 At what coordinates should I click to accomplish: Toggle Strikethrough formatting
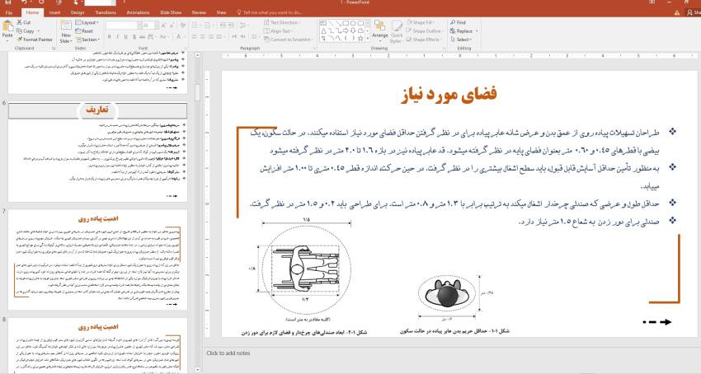pos(142,36)
